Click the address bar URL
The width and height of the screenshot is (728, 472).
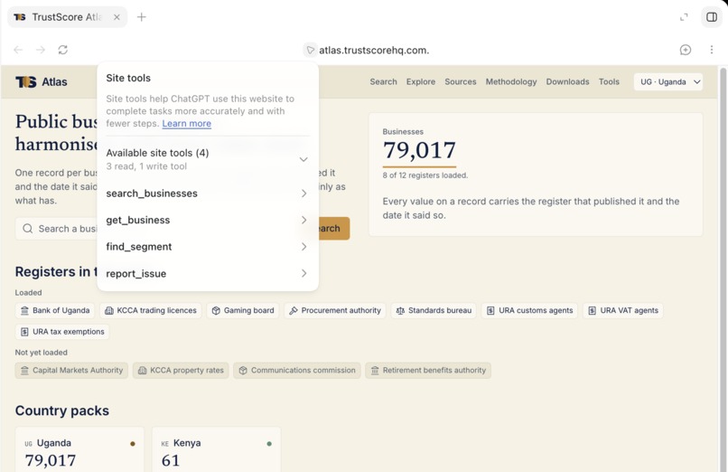coord(374,50)
